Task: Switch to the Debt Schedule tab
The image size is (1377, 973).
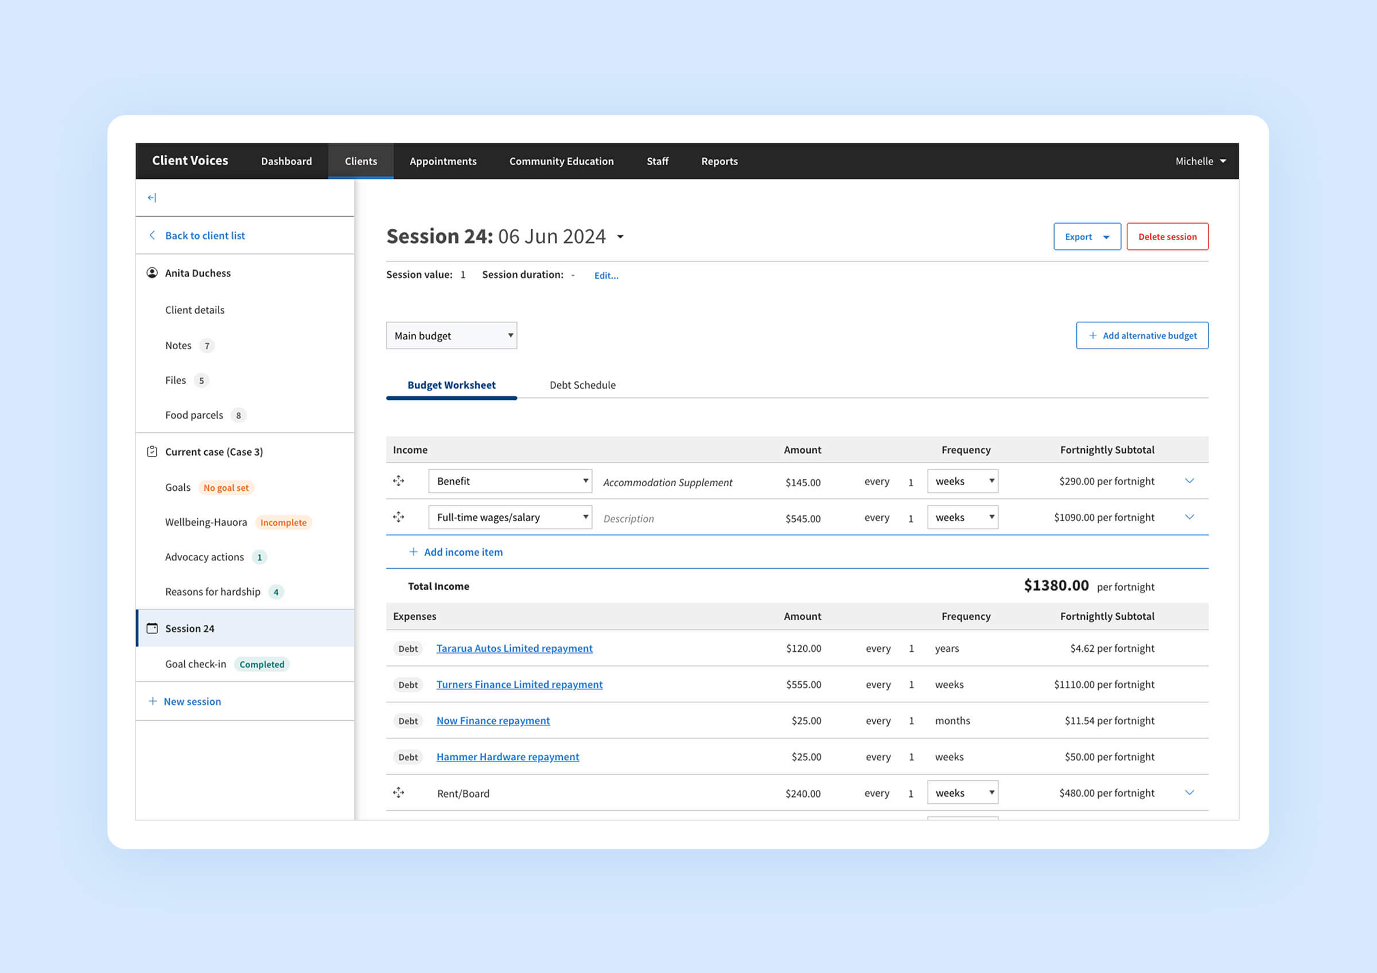Action: pyautogui.click(x=582, y=385)
